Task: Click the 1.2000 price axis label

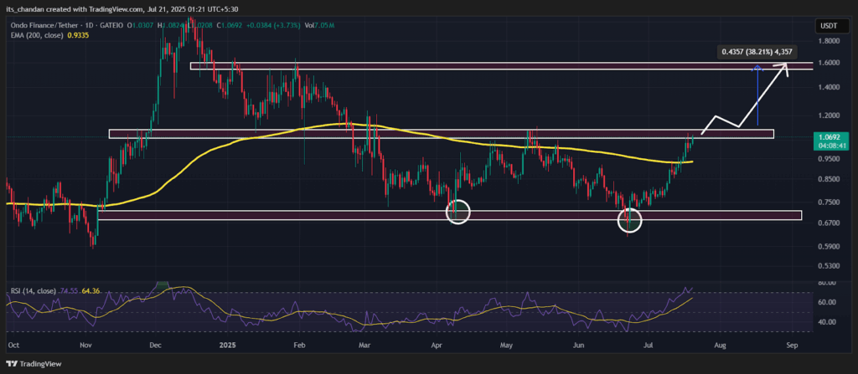Action: pos(827,116)
